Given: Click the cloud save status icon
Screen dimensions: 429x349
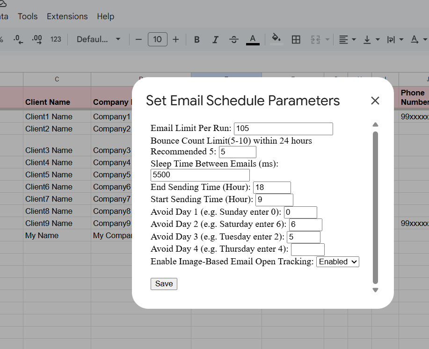Looking at the screenshot, I should [x=2, y=4].
